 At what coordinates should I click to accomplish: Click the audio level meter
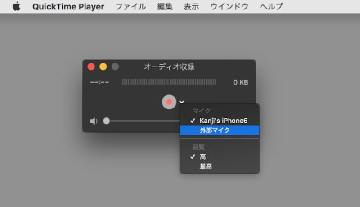[x=169, y=82]
